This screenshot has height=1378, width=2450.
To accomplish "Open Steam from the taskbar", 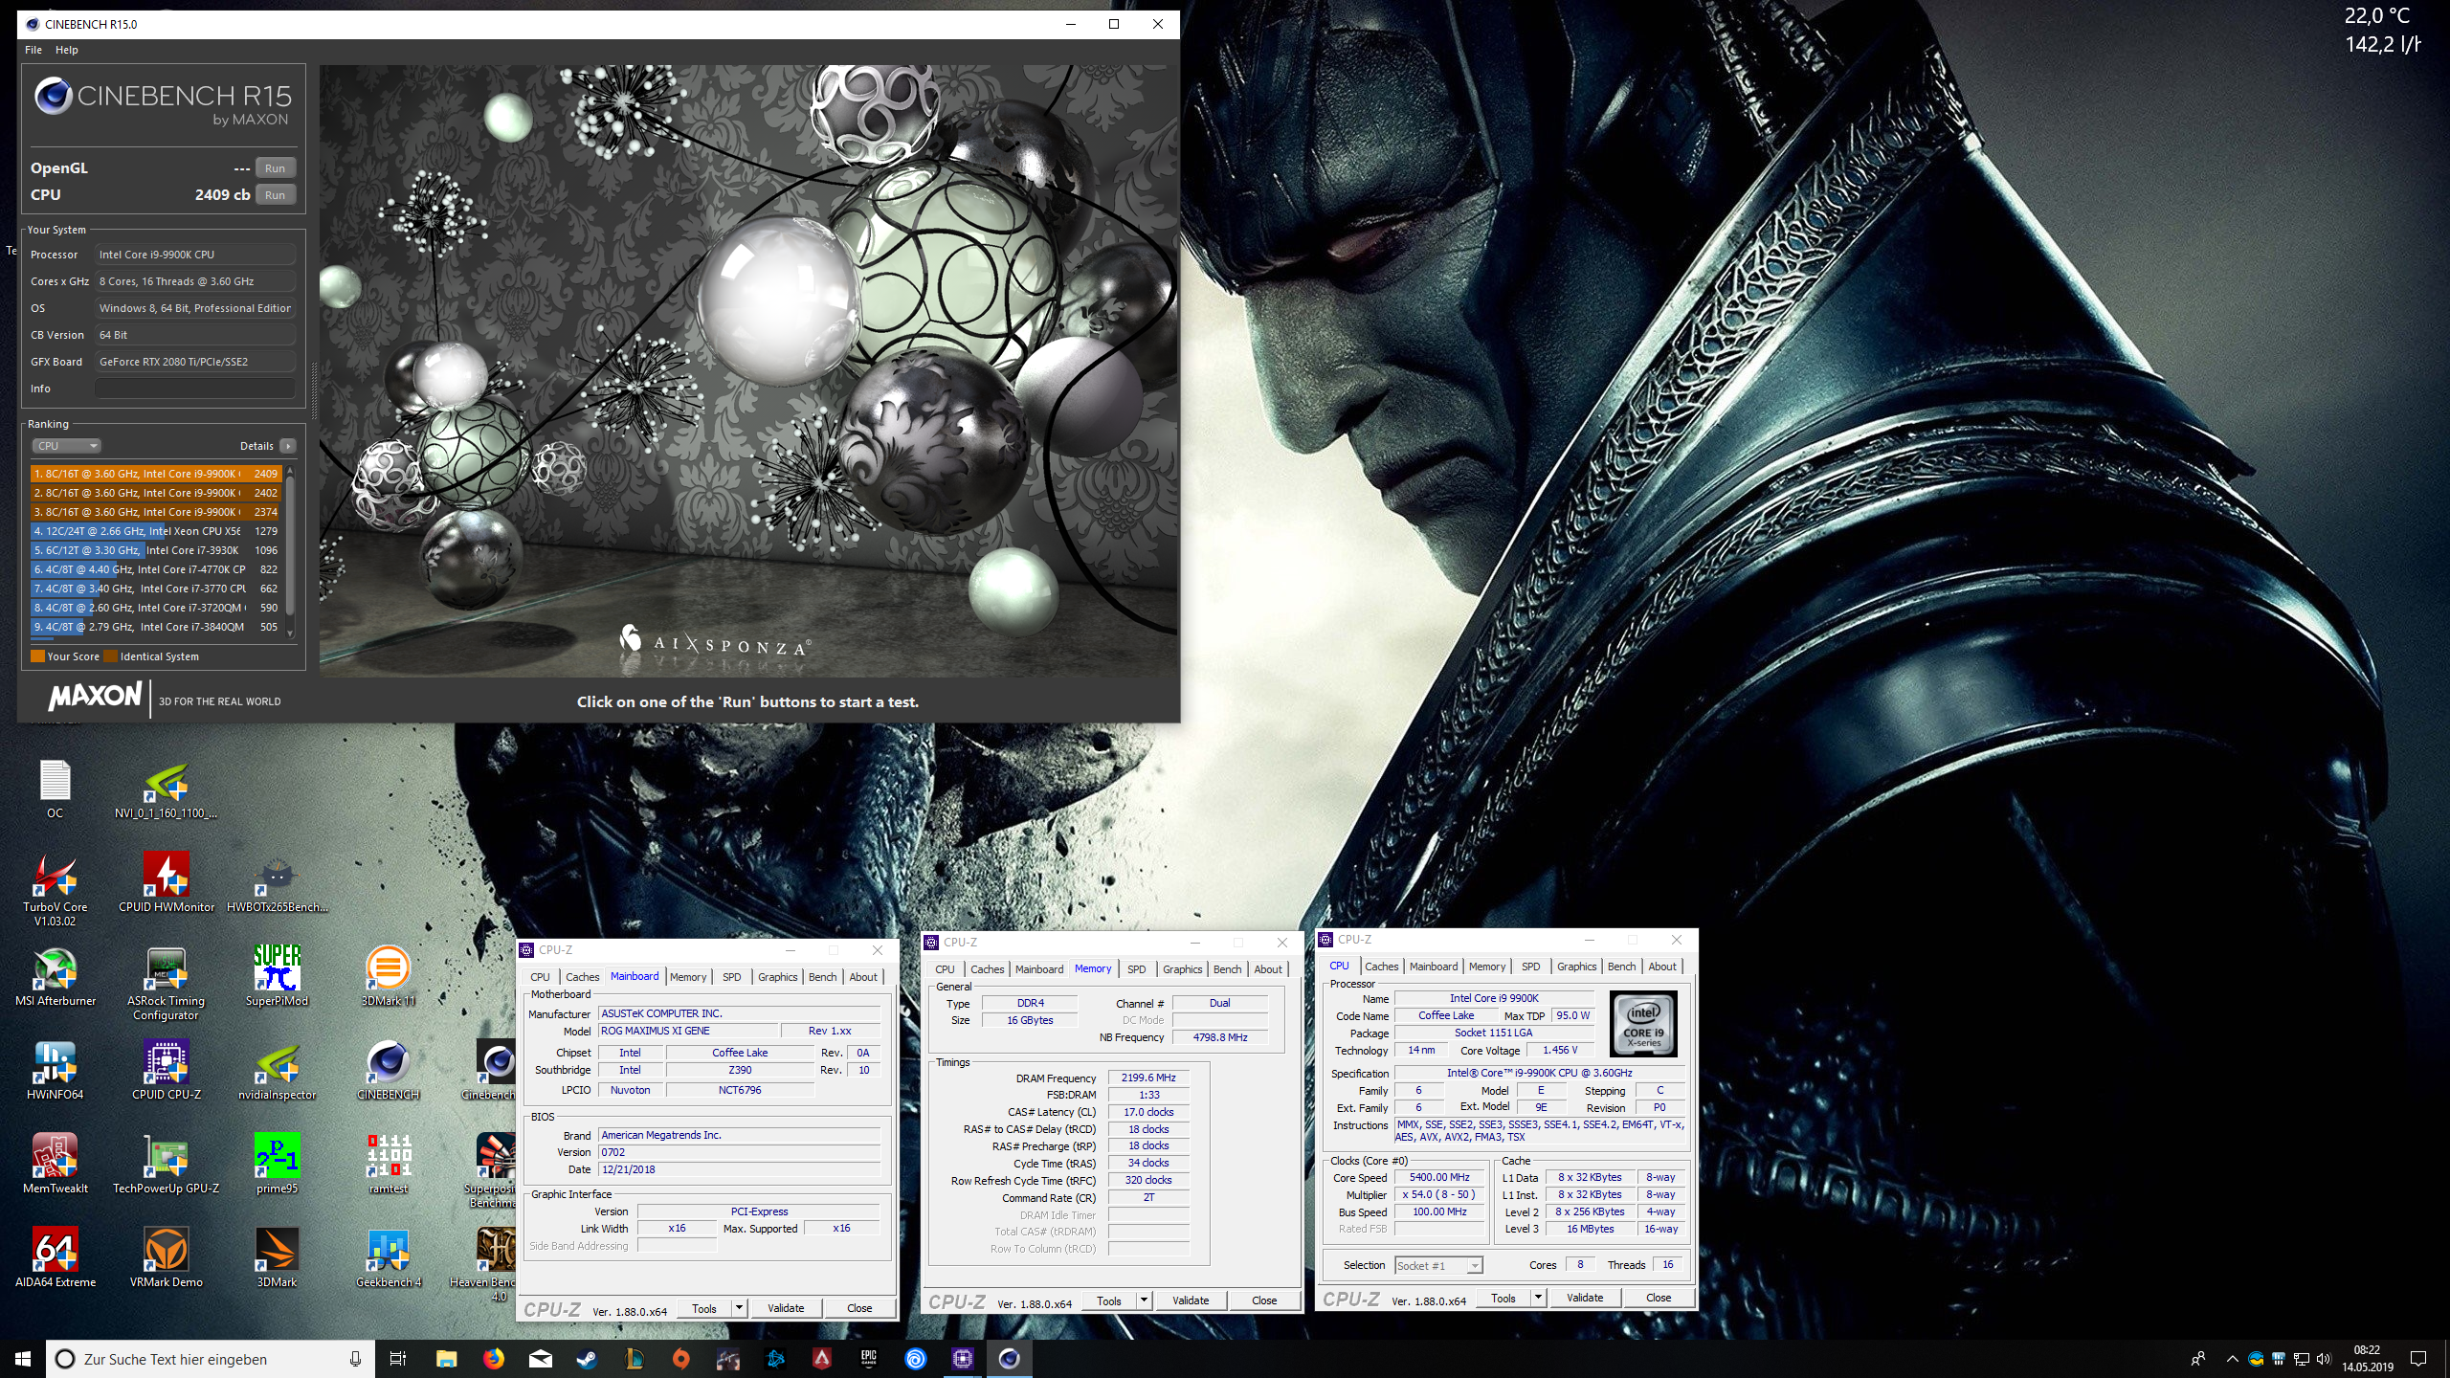I will (587, 1358).
